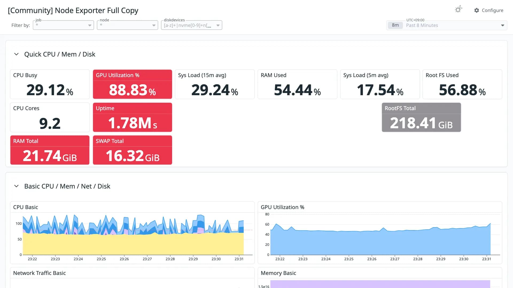Viewport: 513px width, 288px height.
Task: Click the Memory Basic panel title
Action: click(x=278, y=273)
